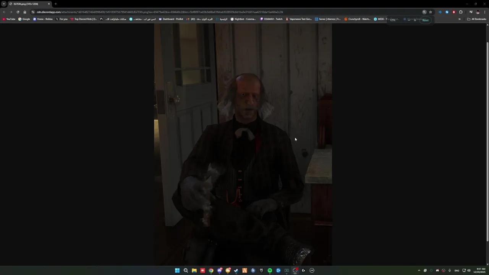Open a new tab with plus button
The image size is (489, 275).
point(56,4)
